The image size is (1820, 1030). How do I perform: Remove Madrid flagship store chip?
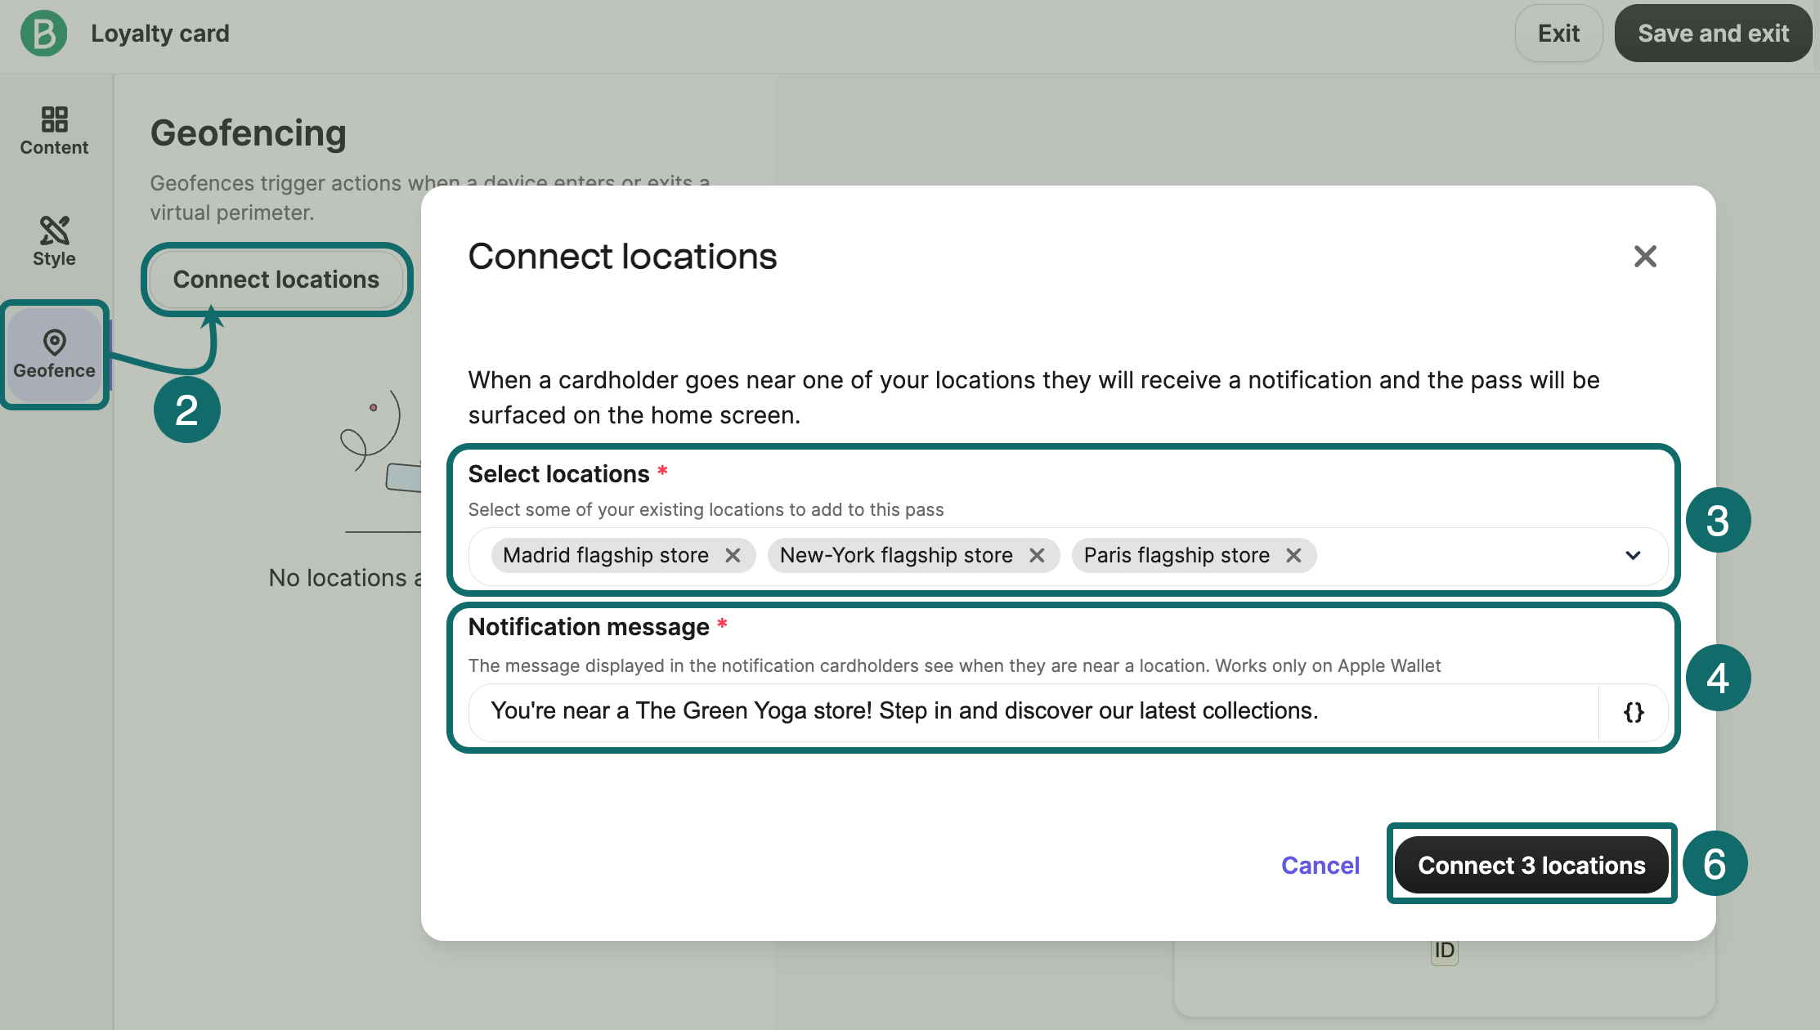733,556
